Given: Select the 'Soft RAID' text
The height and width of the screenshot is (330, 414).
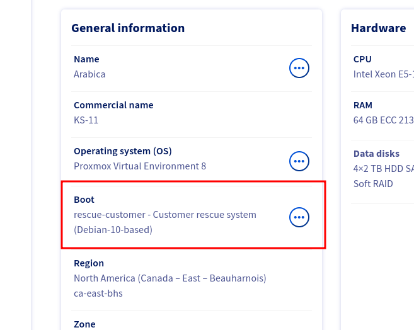Looking at the screenshot, I should (x=373, y=184).
